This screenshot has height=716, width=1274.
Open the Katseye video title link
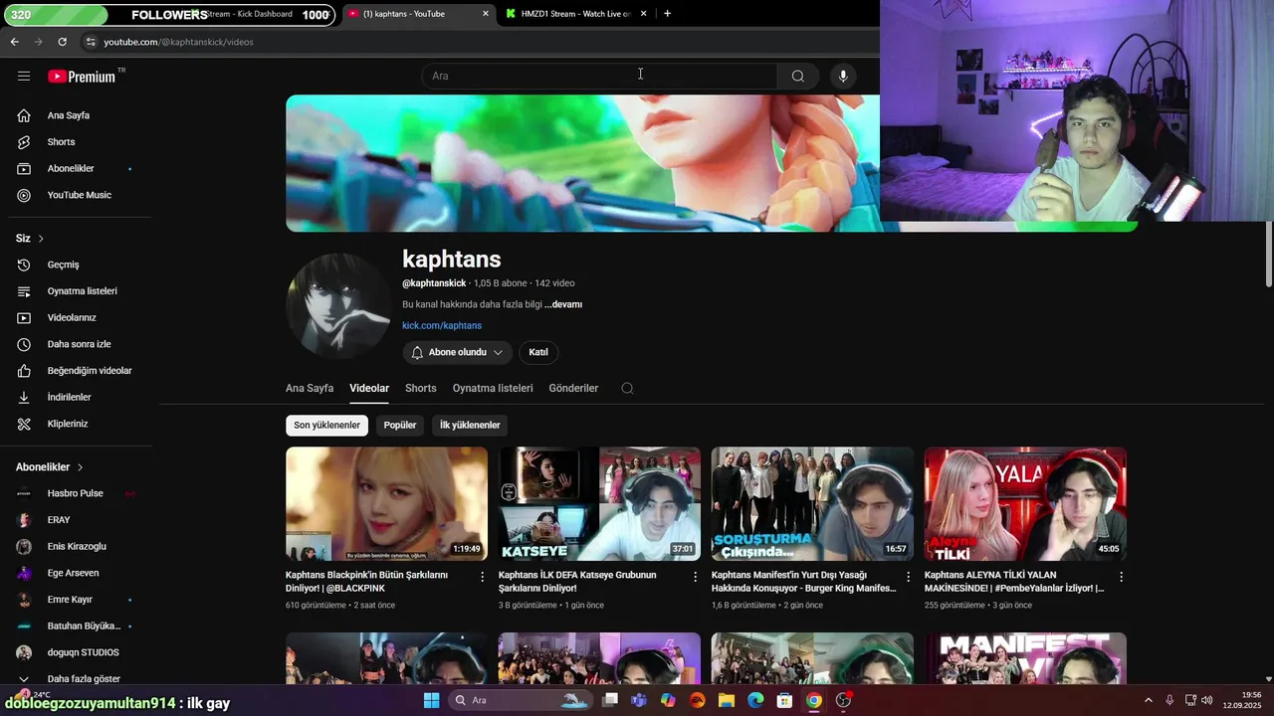[x=577, y=581]
